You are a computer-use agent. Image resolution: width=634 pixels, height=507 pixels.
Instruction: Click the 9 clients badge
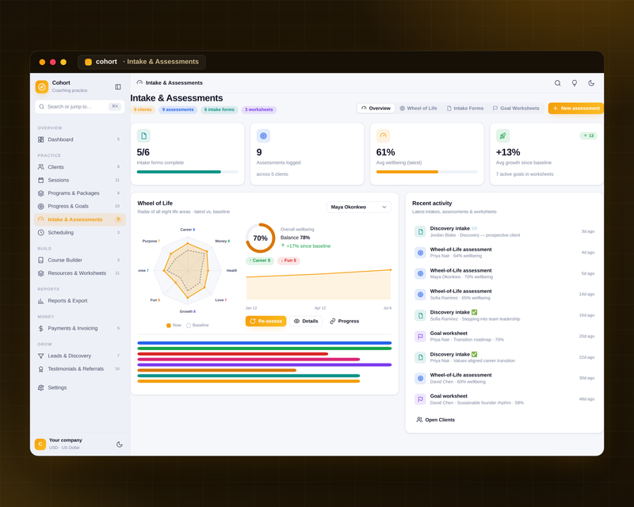[143, 109]
